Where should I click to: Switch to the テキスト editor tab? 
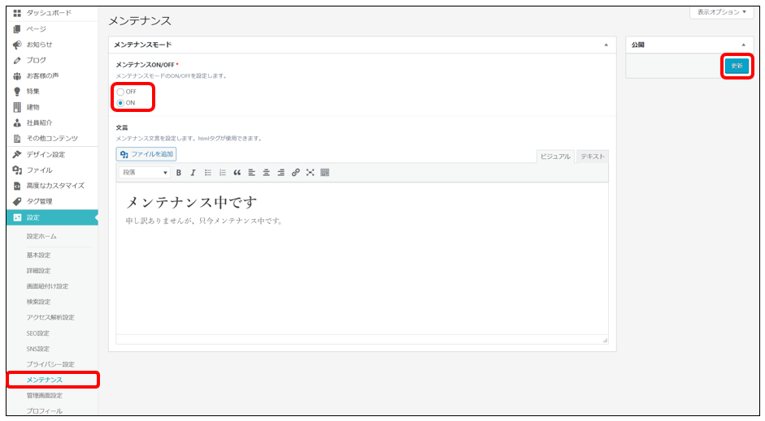(x=592, y=157)
